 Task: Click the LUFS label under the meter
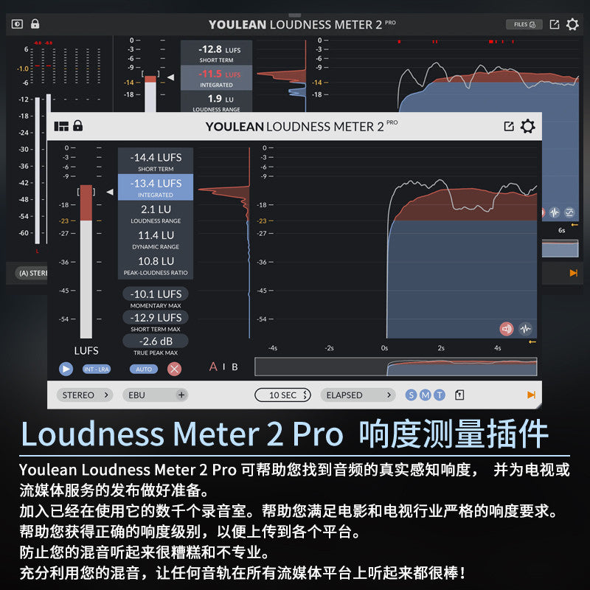86,351
